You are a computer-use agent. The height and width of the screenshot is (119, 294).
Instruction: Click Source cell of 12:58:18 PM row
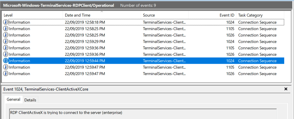coord(164,22)
